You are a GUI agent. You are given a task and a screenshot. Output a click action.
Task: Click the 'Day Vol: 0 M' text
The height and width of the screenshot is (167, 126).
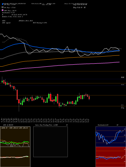(x=79, y=8)
